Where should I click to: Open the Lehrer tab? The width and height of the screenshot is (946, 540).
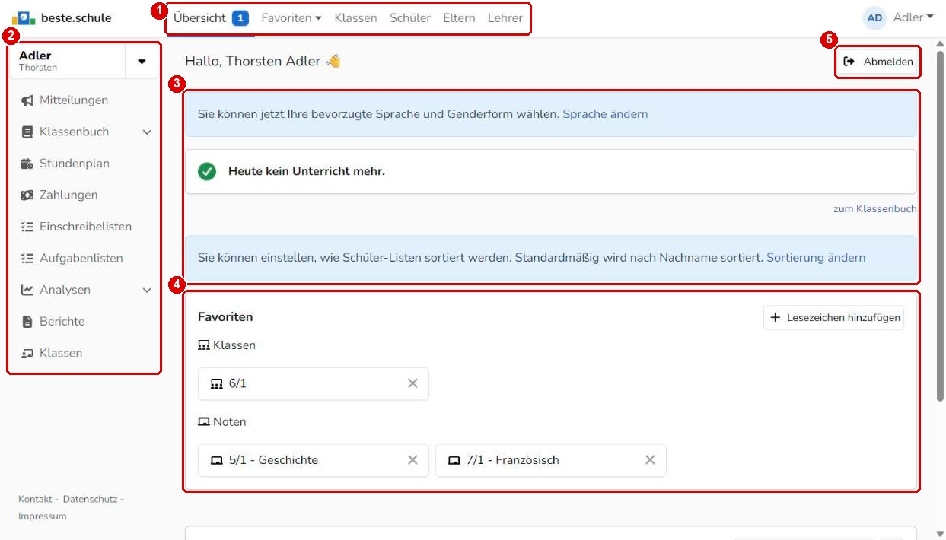point(505,17)
